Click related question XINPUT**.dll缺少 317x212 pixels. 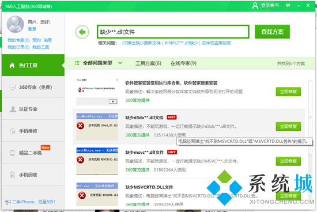pyautogui.click(x=181, y=43)
